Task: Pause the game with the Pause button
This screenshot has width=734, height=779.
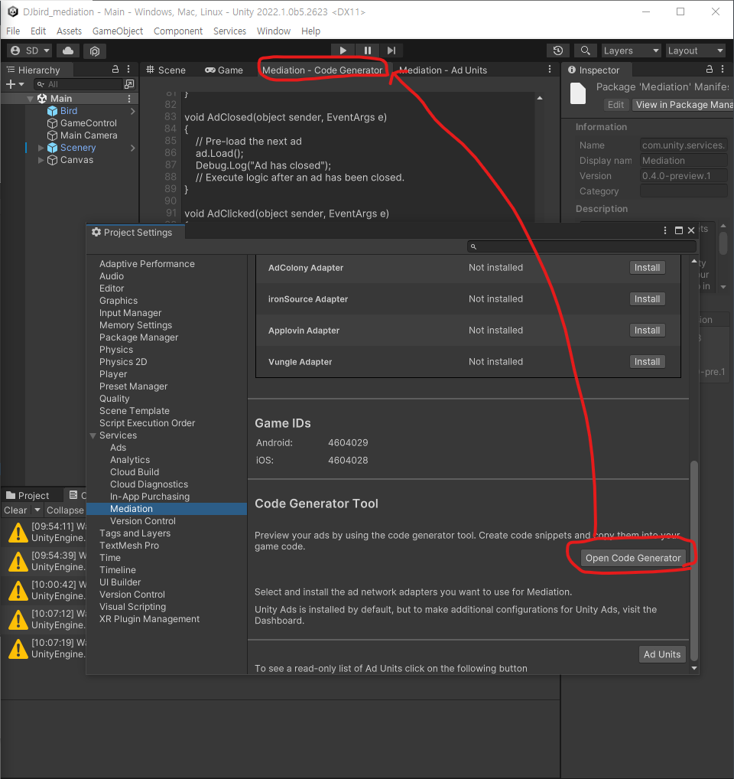Action: click(x=367, y=51)
